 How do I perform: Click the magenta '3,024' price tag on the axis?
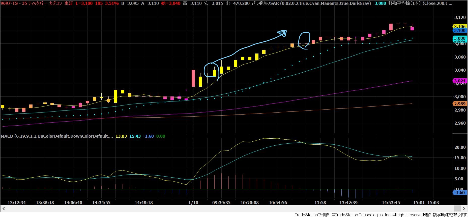[x=459, y=81]
